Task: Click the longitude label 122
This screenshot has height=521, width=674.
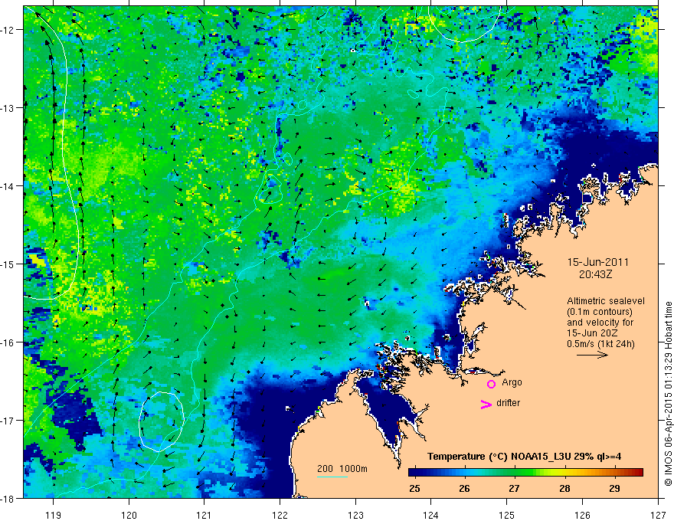Action: [x=280, y=515]
